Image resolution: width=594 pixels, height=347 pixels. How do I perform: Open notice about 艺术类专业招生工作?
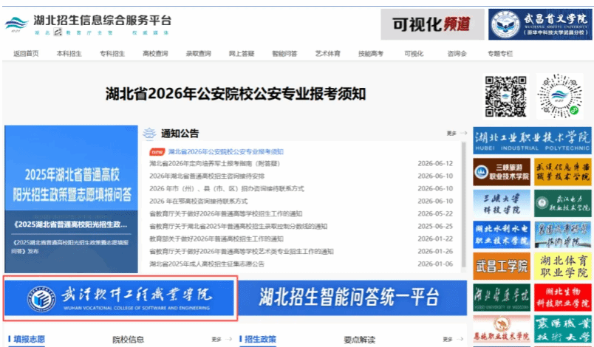pyautogui.click(x=242, y=252)
